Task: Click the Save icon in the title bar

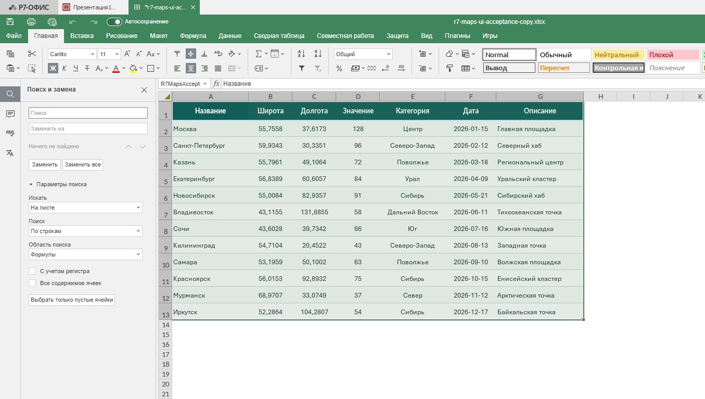Action: click(x=10, y=22)
